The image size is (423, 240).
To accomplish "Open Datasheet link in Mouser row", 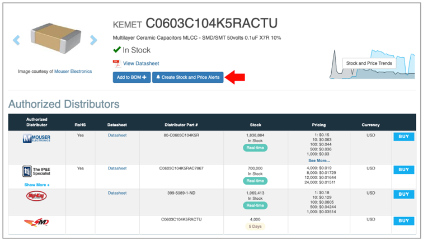I will (117, 135).
